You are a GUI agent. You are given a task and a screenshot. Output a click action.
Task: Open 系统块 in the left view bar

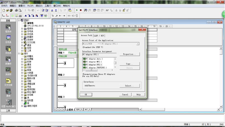pyautogui.click(x=8, y=71)
